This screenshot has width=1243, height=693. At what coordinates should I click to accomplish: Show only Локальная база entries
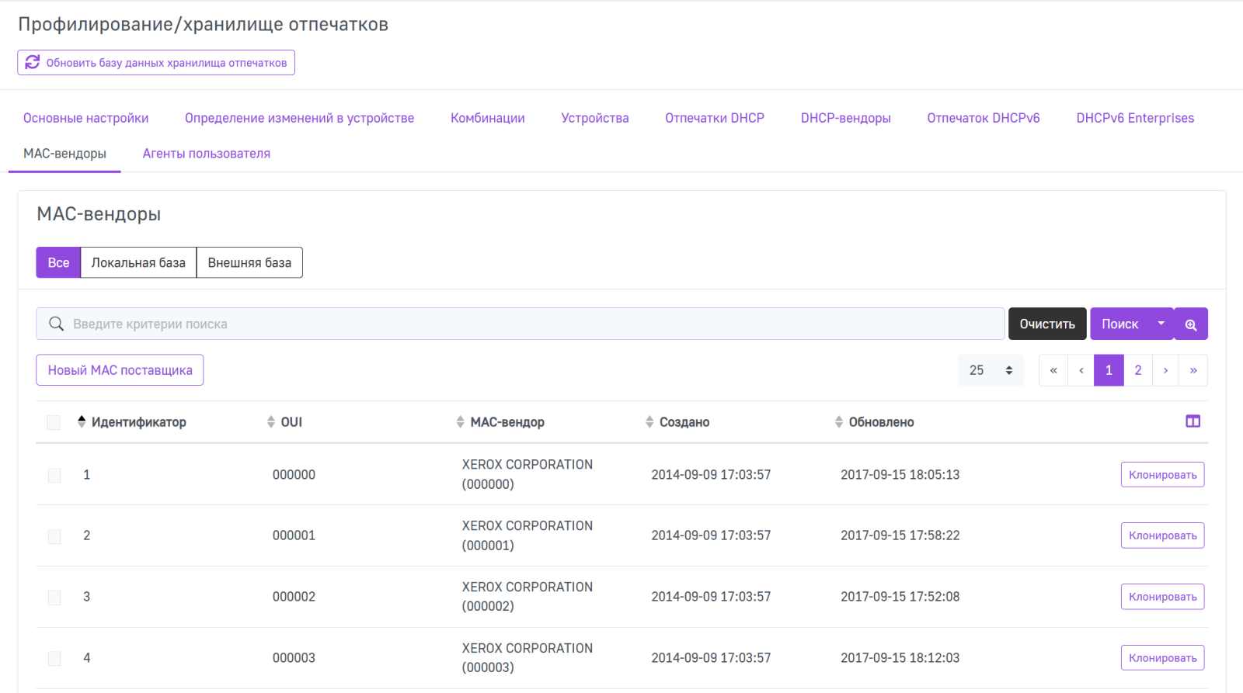(x=138, y=262)
